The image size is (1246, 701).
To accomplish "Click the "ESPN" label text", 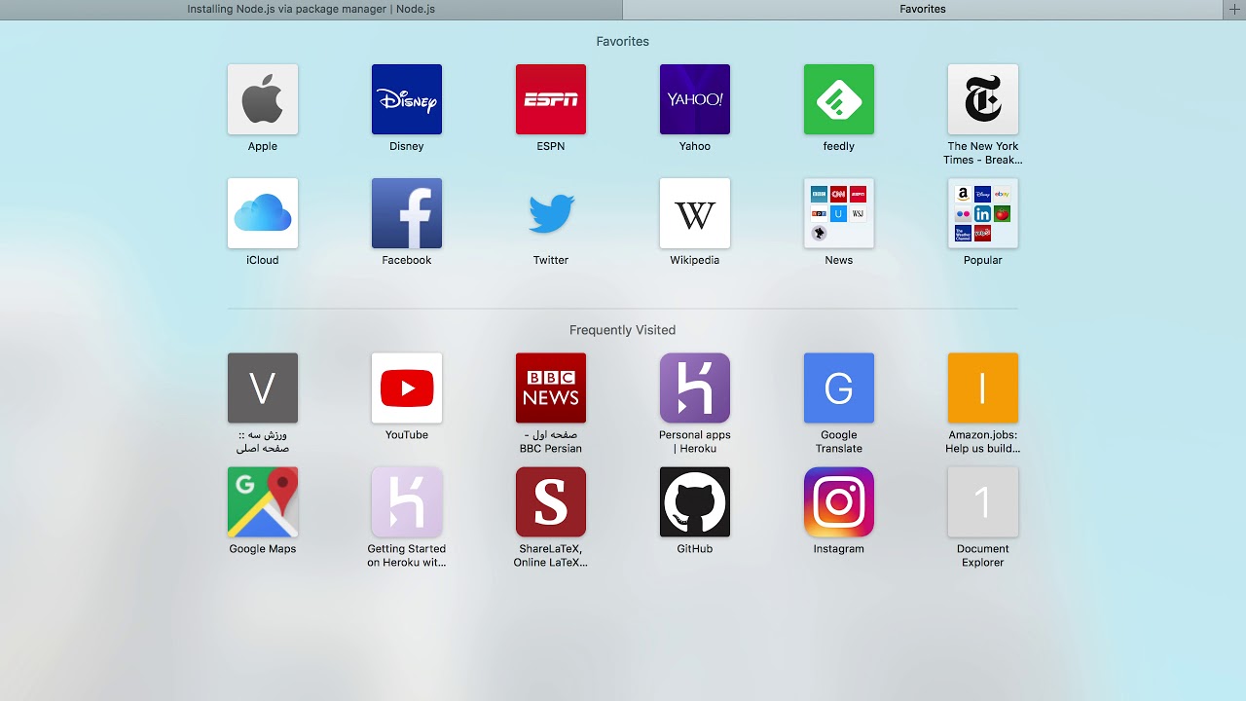I will [x=551, y=146].
